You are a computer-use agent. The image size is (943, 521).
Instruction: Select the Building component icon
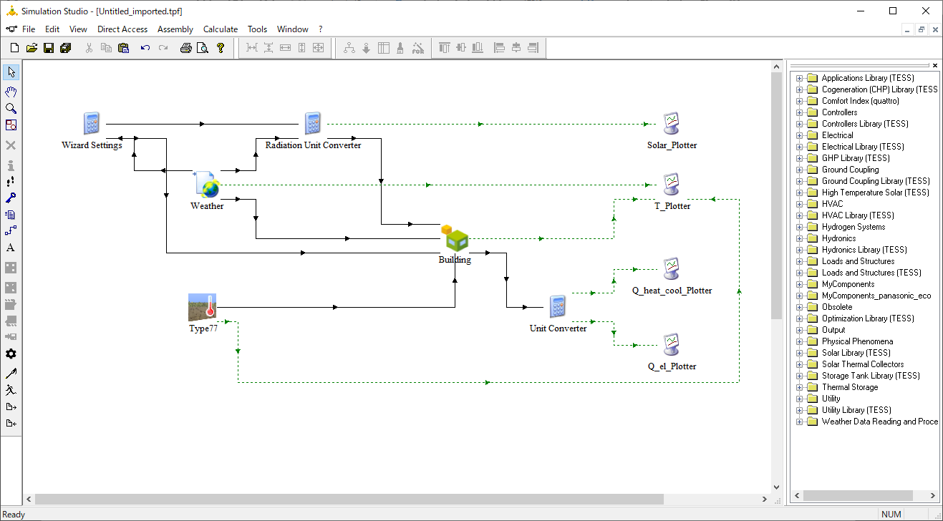455,238
